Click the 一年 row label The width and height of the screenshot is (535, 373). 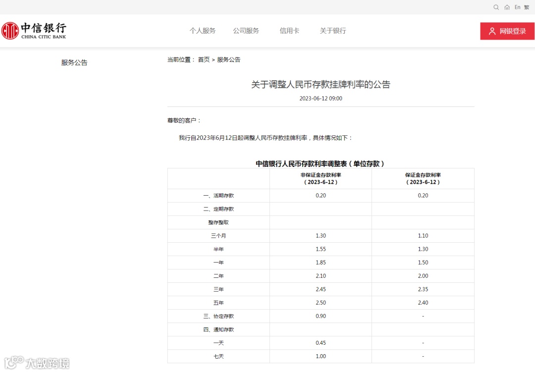point(218,263)
